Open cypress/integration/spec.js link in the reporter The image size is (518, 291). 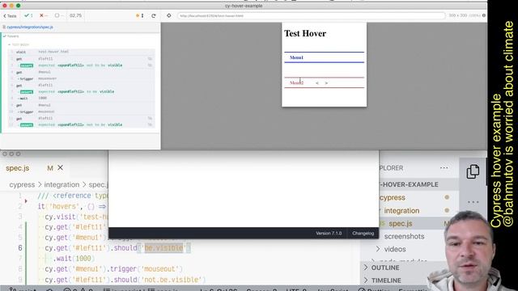pos(30,27)
